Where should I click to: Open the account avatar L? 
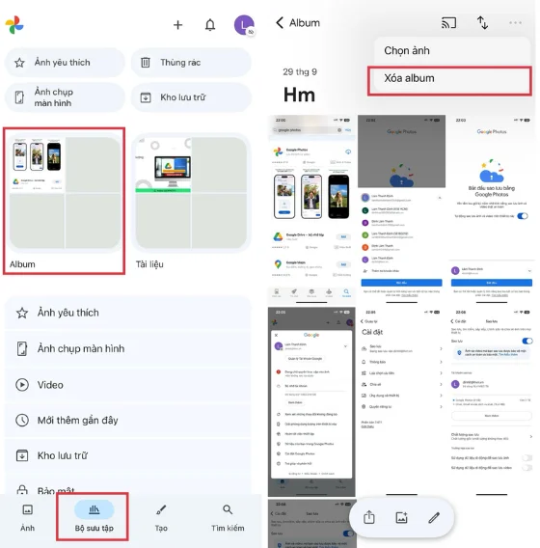(x=244, y=25)
